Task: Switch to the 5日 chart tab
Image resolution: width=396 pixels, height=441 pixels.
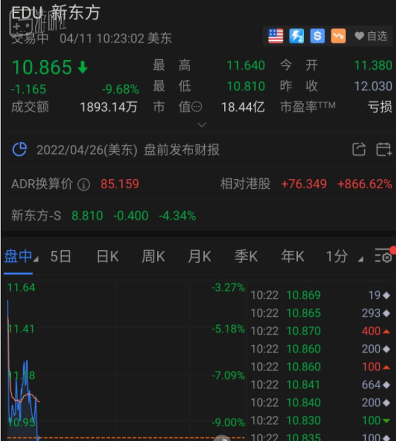Action: [61, 257]
